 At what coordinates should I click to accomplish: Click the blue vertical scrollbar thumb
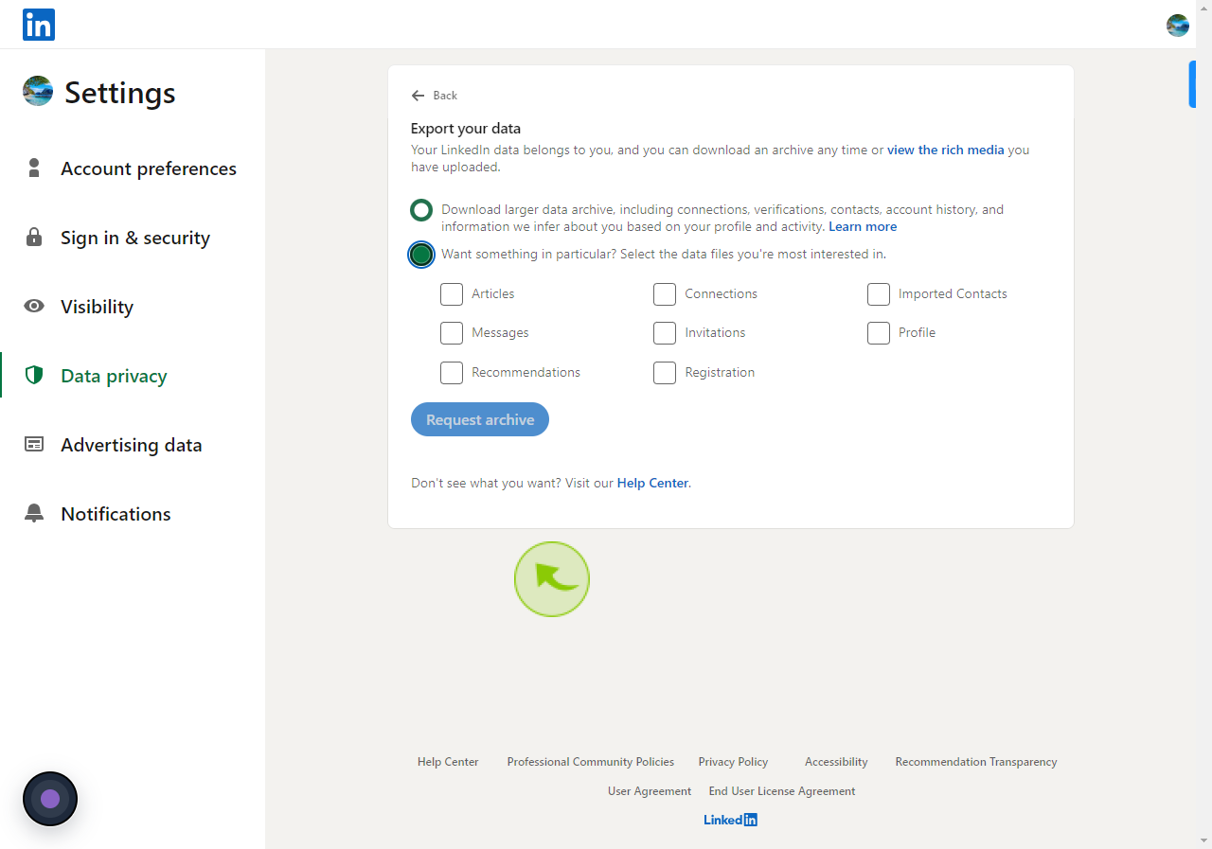pos(1192,84)
